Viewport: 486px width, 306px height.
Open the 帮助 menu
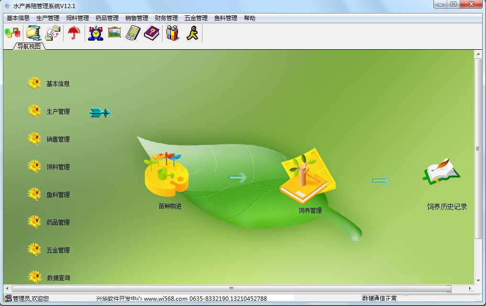coord(250,18)
